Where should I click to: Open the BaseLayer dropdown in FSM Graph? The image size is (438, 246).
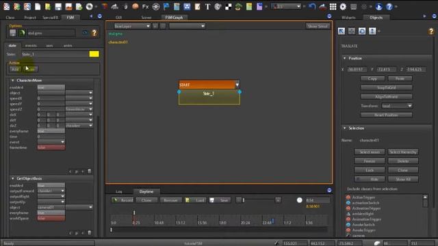pyautogui.click(x=132, y=26)
